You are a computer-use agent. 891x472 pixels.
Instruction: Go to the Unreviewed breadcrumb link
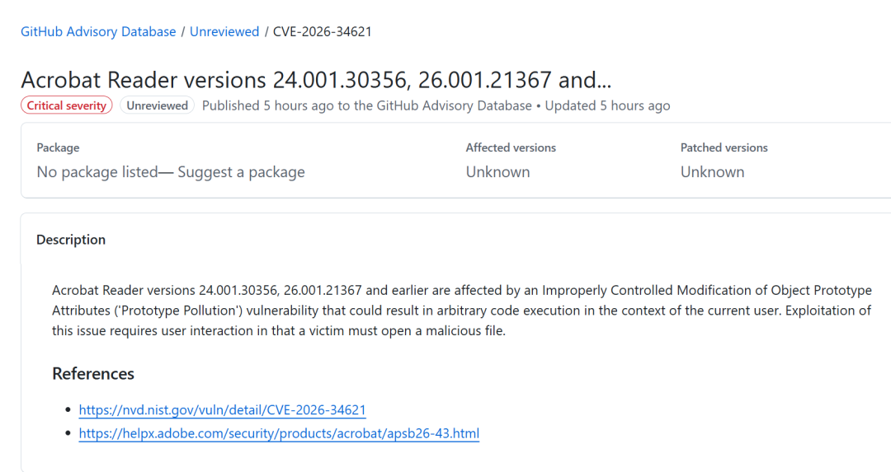tap(224, 32)
